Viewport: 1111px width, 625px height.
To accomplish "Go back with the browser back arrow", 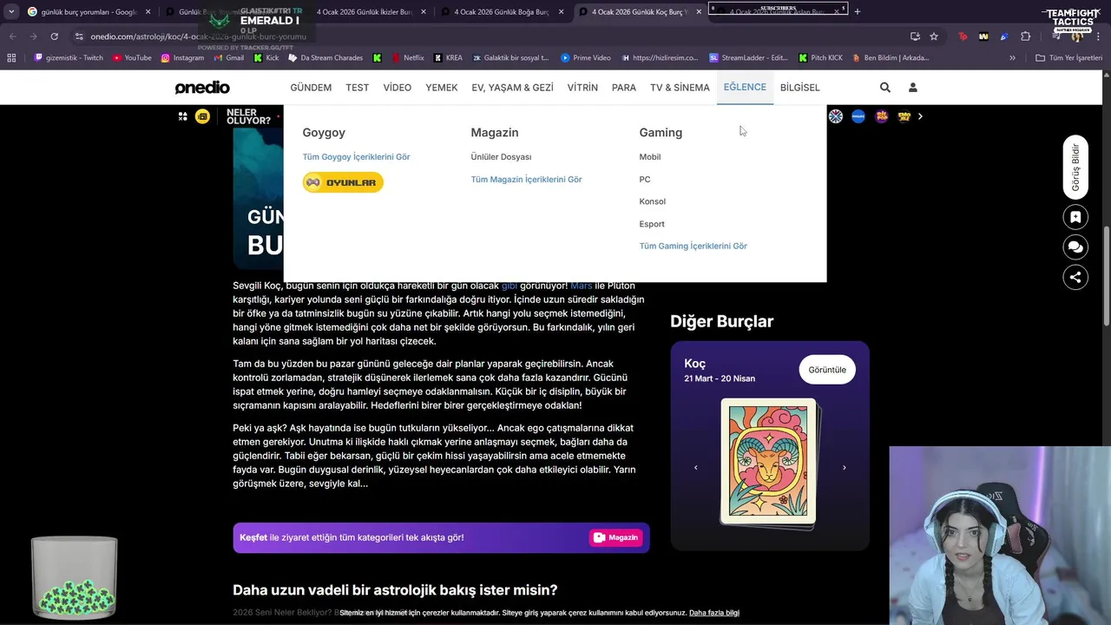I will pos(12,36).
